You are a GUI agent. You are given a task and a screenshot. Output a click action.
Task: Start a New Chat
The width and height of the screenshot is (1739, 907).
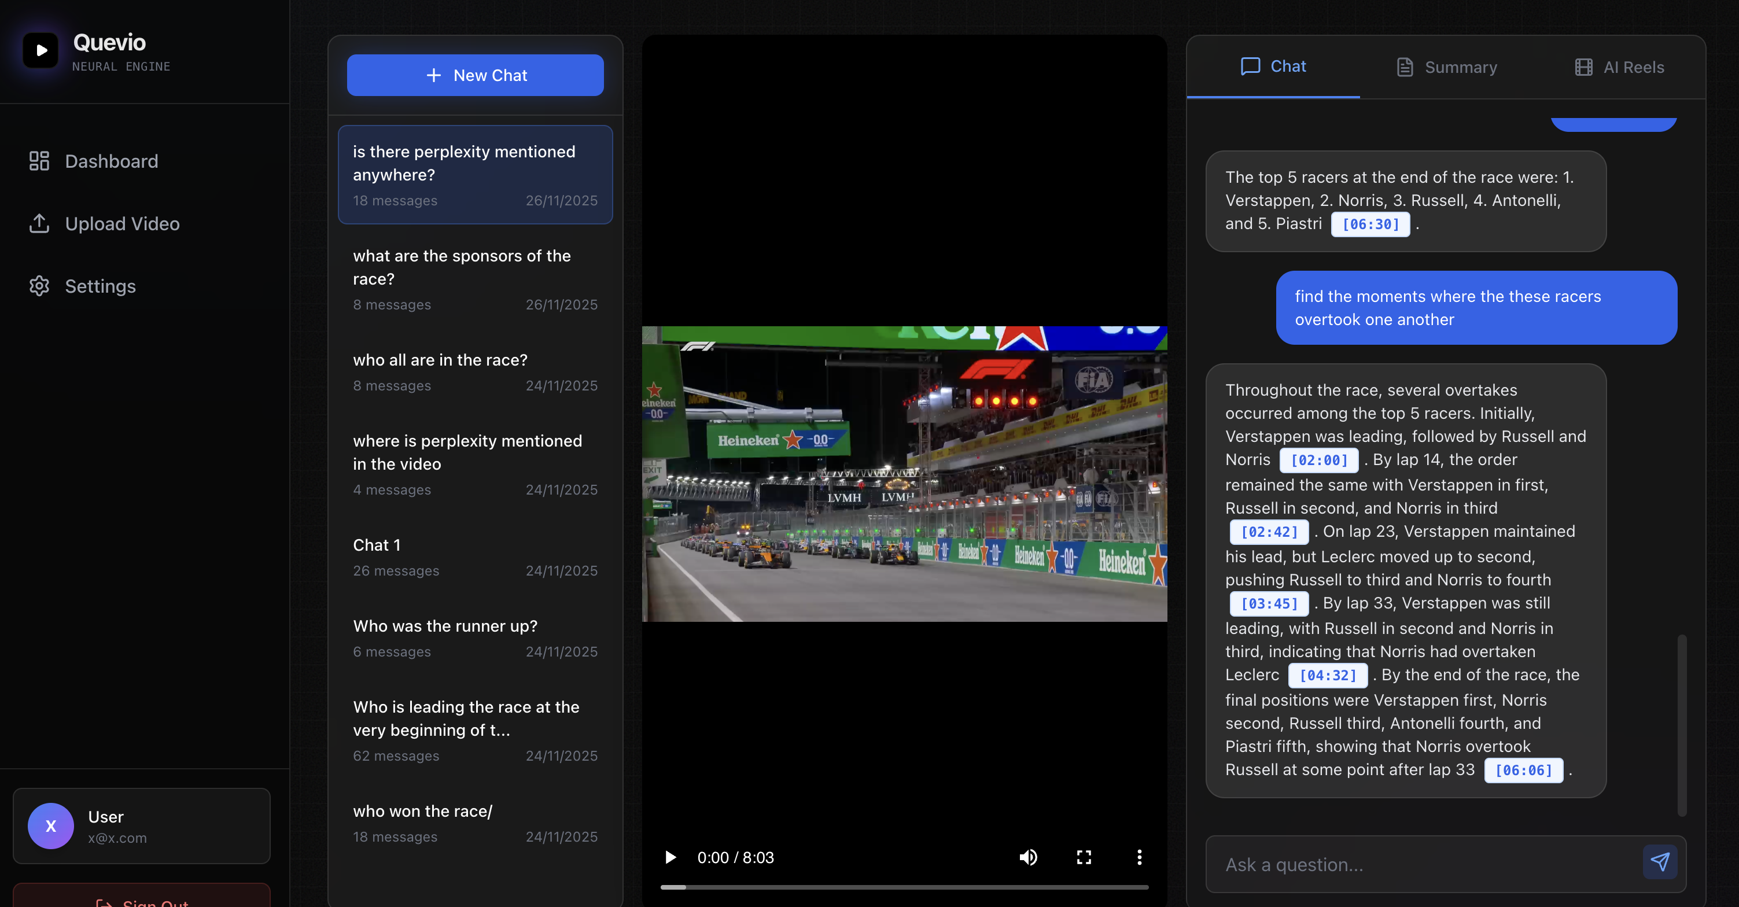point(476,76)
